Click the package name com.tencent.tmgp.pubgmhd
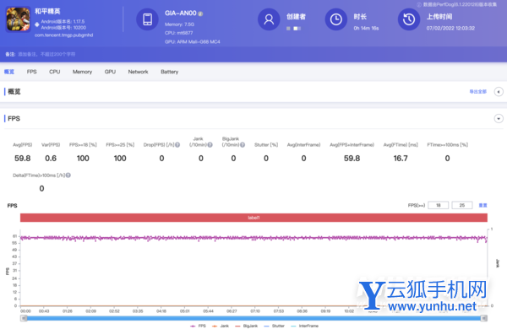Image resolution: width=507 pixels, height=329 pixels. 63,35
